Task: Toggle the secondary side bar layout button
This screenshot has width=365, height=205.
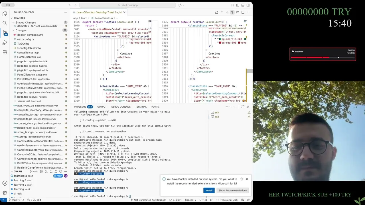Action: [248, 5]
